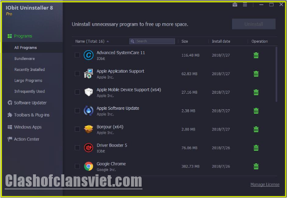Click trash icon for Google Chrome

256,166
